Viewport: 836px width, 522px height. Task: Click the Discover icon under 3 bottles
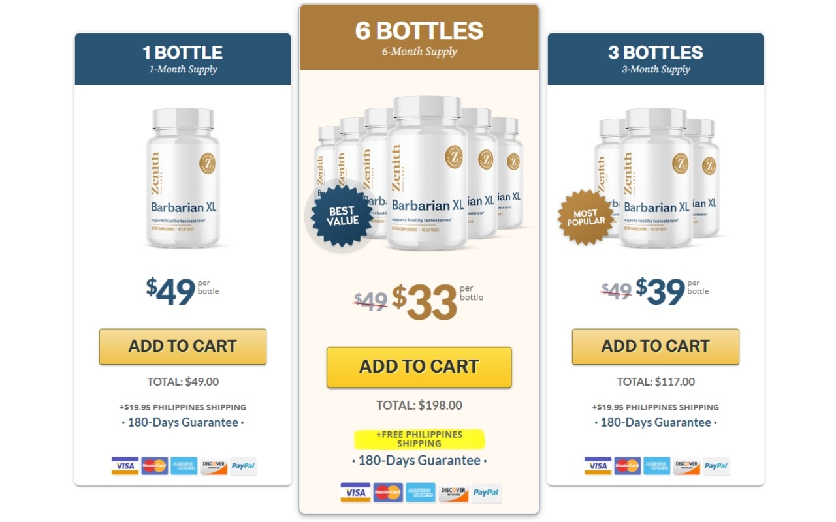tap(686, 466)
